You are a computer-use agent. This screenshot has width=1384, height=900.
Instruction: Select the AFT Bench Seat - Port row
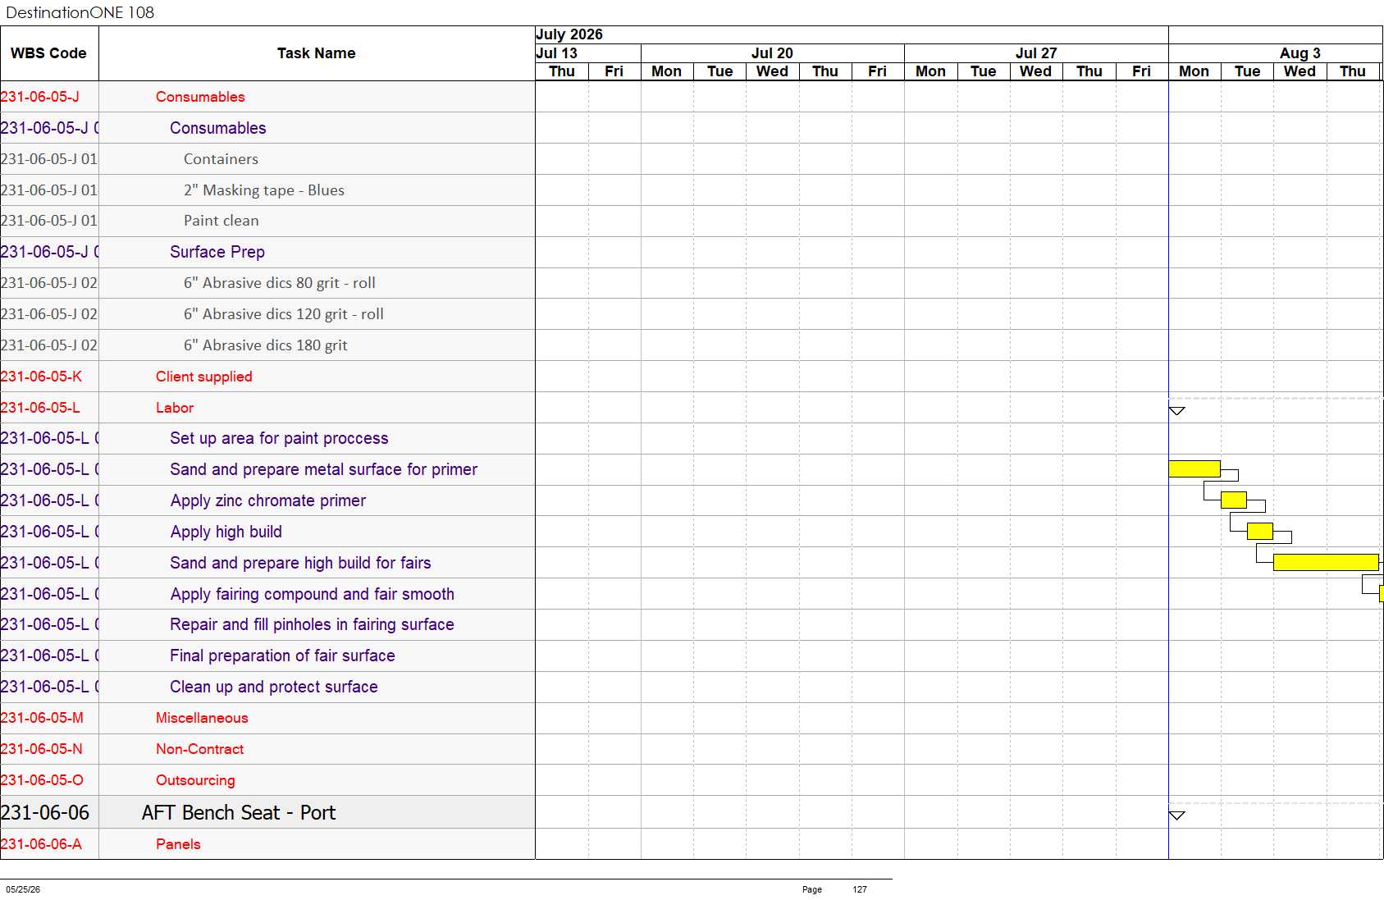tap(267, 812)
